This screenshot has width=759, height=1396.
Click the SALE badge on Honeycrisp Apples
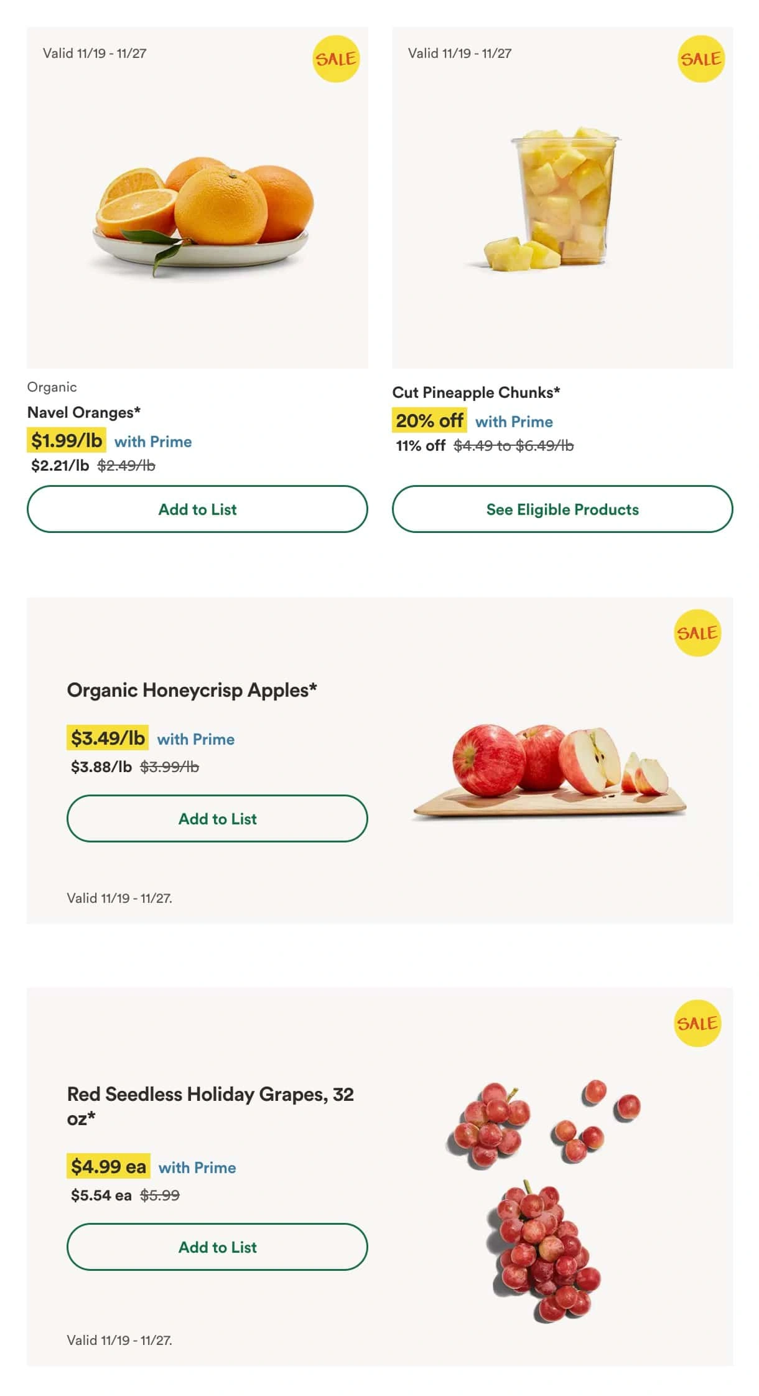[697, 633]
